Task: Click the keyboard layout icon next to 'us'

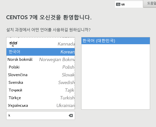Action: coord(118,4)
